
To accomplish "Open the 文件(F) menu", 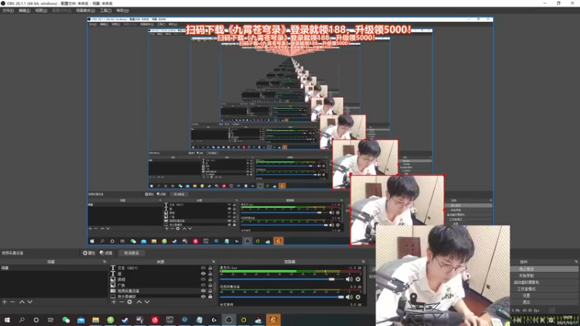I will pyautogui.click(x=8, y=10).
